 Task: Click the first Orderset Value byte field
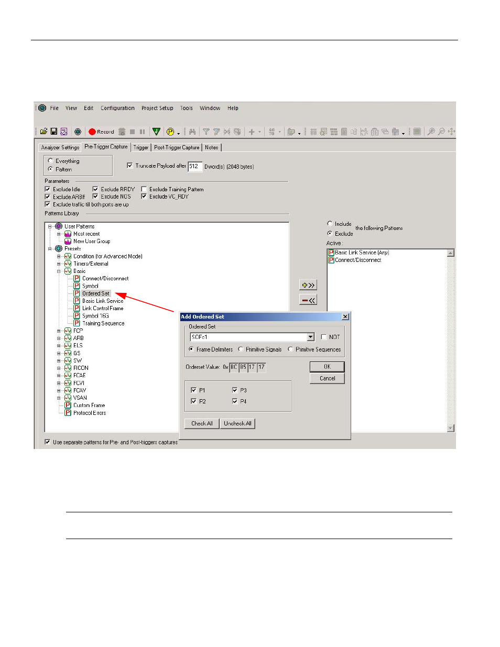234,367
